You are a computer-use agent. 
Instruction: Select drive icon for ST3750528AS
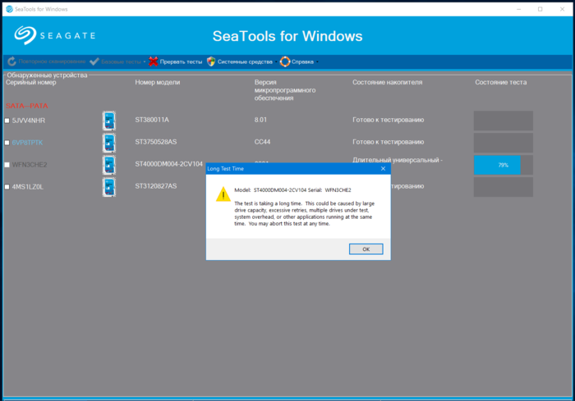coord(109,143)
